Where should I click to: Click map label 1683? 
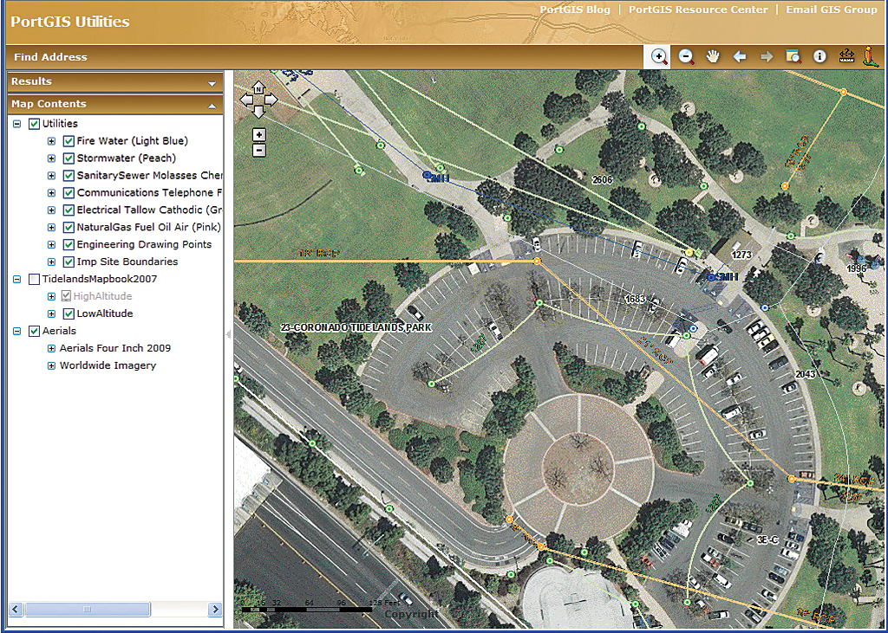[635, 299]
